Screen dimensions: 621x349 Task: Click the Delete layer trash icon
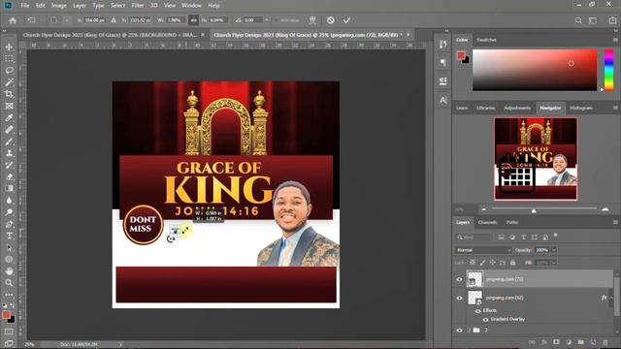point(605,342)
